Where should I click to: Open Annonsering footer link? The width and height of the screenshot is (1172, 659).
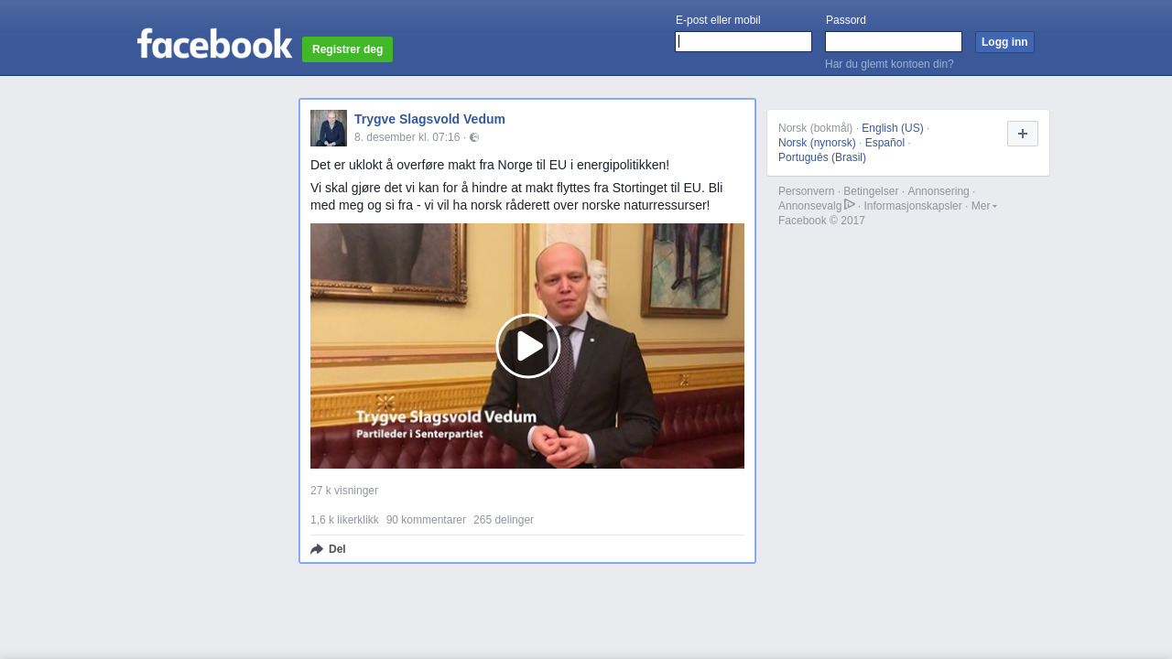939,191
